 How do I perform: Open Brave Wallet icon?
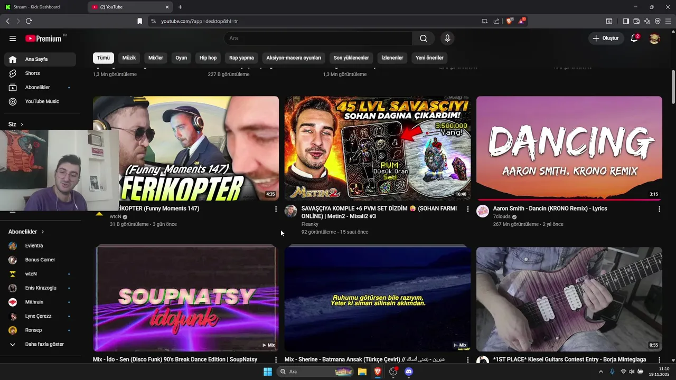(636, 21)
